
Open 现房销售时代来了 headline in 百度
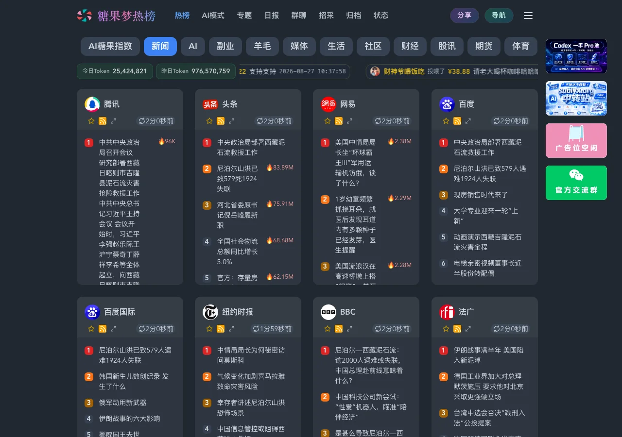click(x=481, y=195)
